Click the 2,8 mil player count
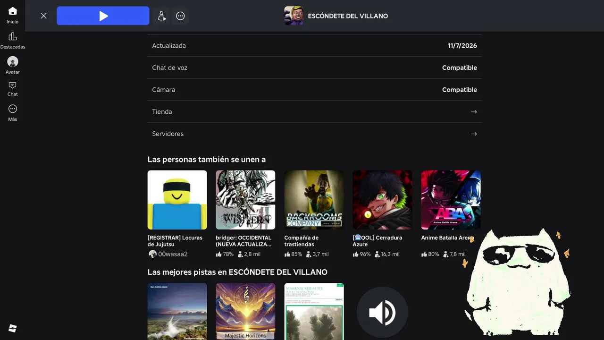The height and width of the screenshot is (340, 604). pyautogui.click(x=249, y=254)
